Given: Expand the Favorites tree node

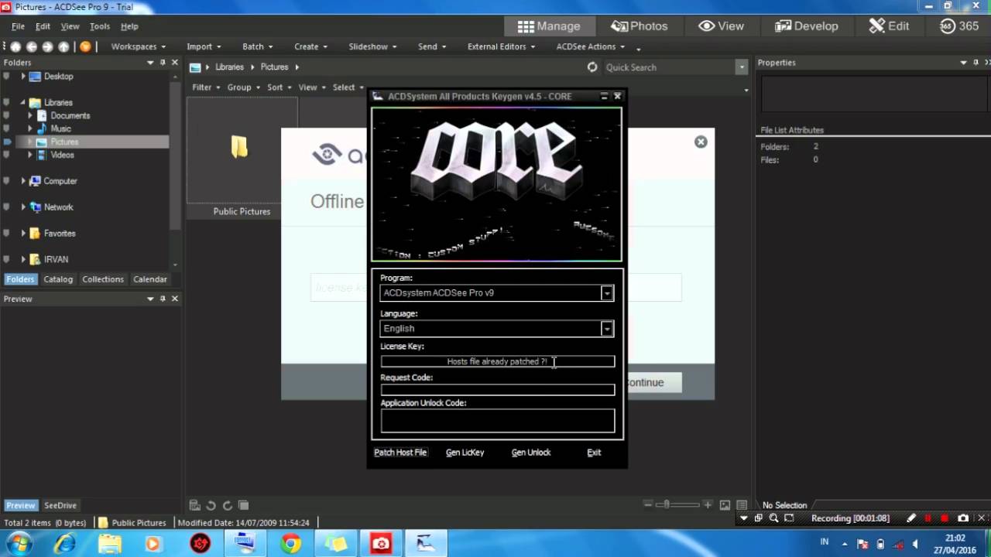Looking at the screenshot, I should [x=23, y=233].
